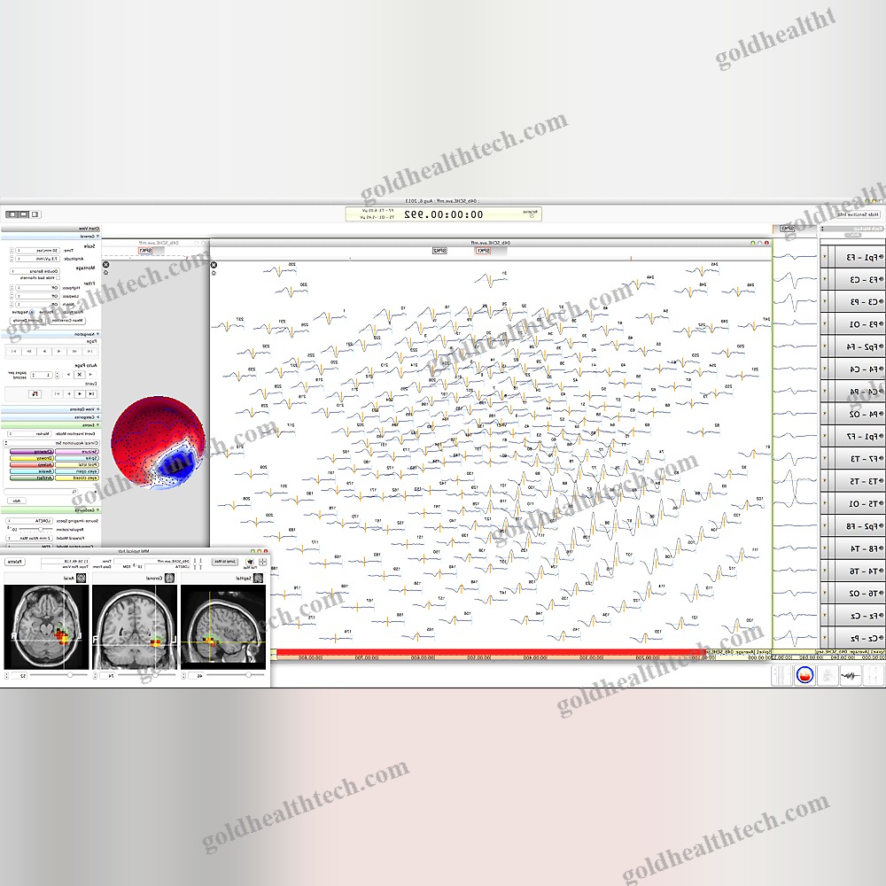Select the Negative polarity radio button

tap(32, 312)
